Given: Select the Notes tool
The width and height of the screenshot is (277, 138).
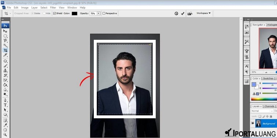Looking at the screenshot, I should click(x=5, y=120).
